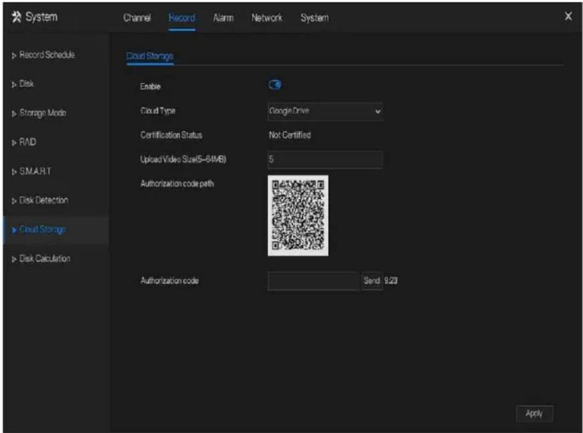Open S.M.A.R.T in sidebar
Screen dimensions: 583x433
coord(35,171)
